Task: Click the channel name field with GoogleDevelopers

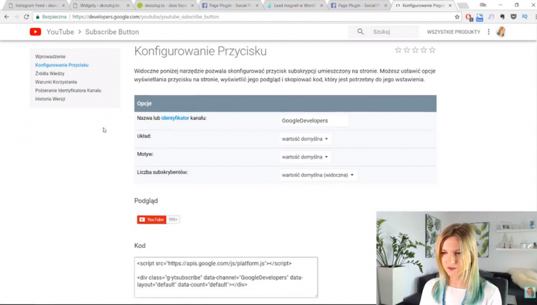Action: pyautogui.click(x=314, y=120)
